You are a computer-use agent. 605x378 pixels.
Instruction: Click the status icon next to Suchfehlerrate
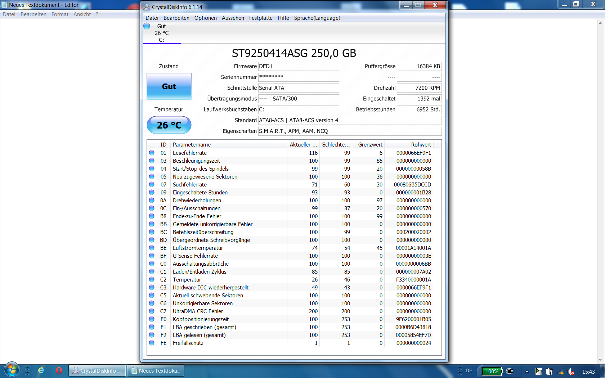152,184
